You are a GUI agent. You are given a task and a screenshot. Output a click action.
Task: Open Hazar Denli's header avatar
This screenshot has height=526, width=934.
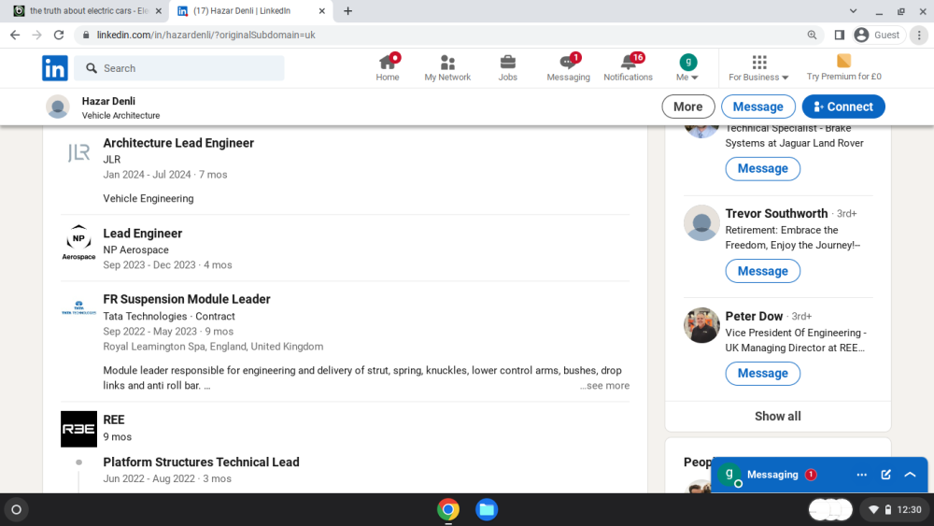[x=58, y=107]
